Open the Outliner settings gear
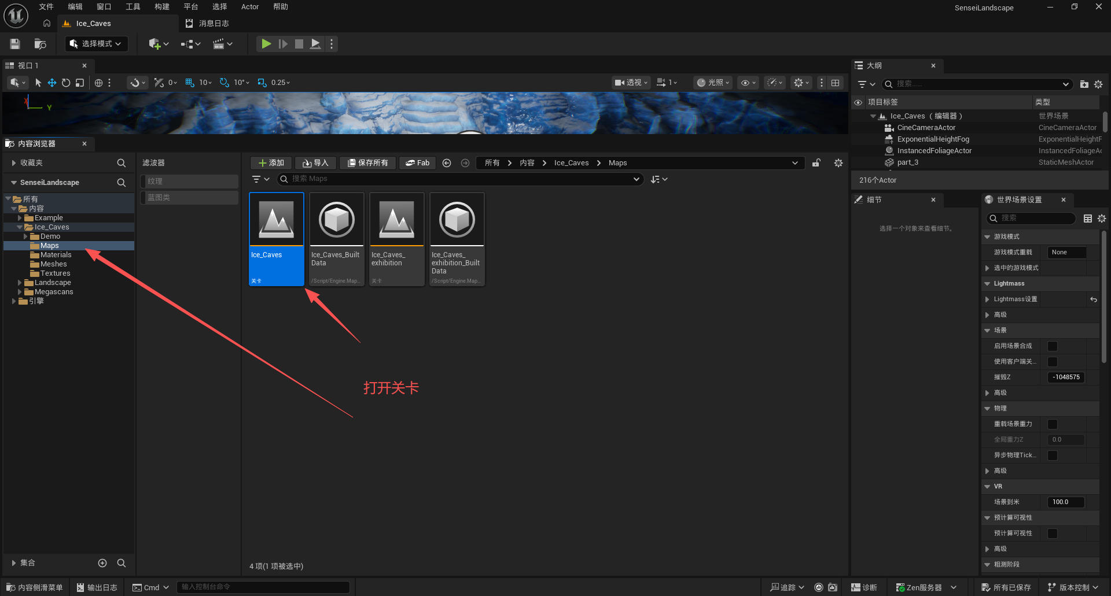This screenshot has height=596, width=1111. click(1098, 84)
